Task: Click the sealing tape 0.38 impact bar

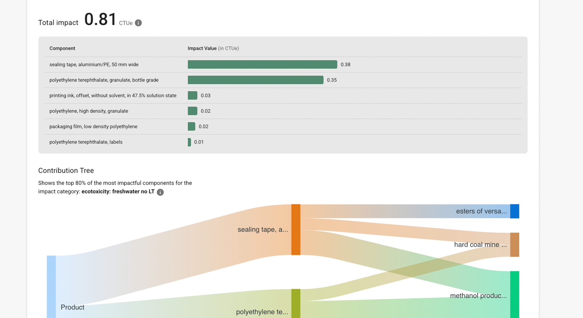Action: point(262,64)
